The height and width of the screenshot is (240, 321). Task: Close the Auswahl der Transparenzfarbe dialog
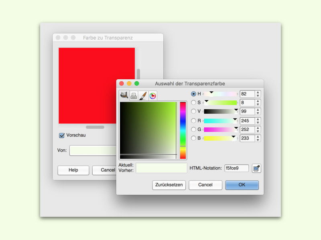[122, 84]
